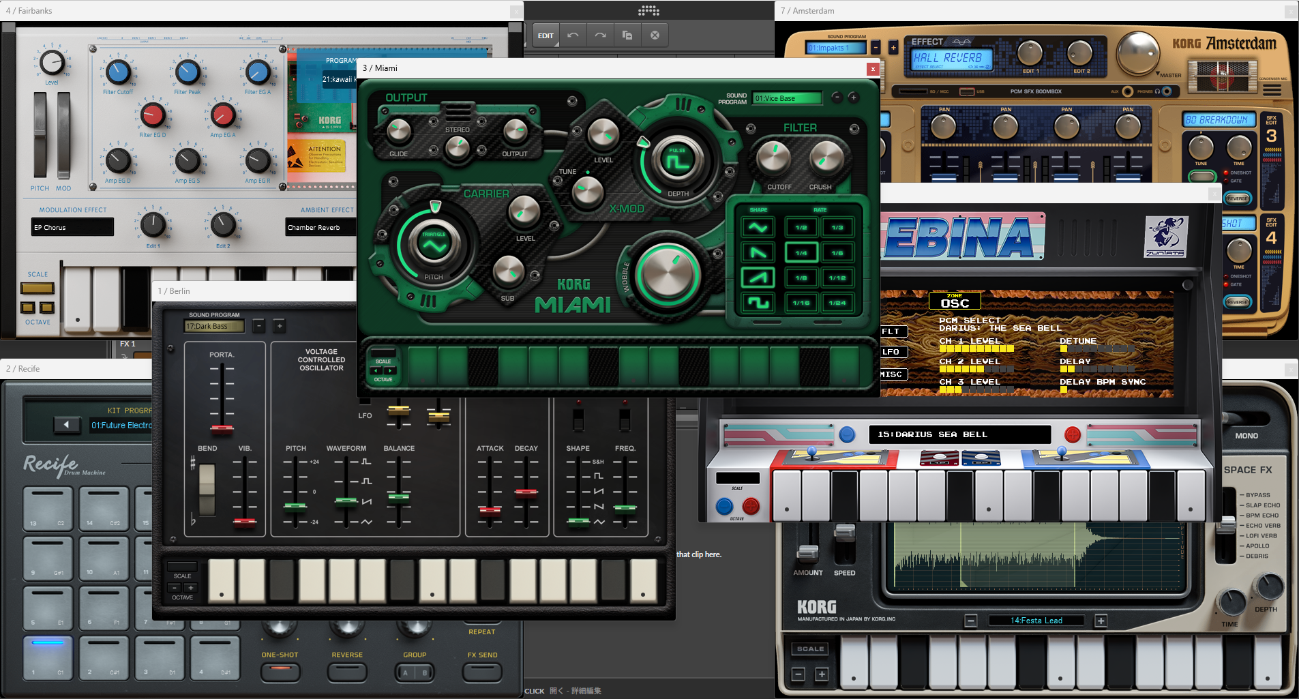This screenshot has width=1299, height=699.
Task: Click the undo arrow in the top toolbar
Action: click(x=573, y=35)
